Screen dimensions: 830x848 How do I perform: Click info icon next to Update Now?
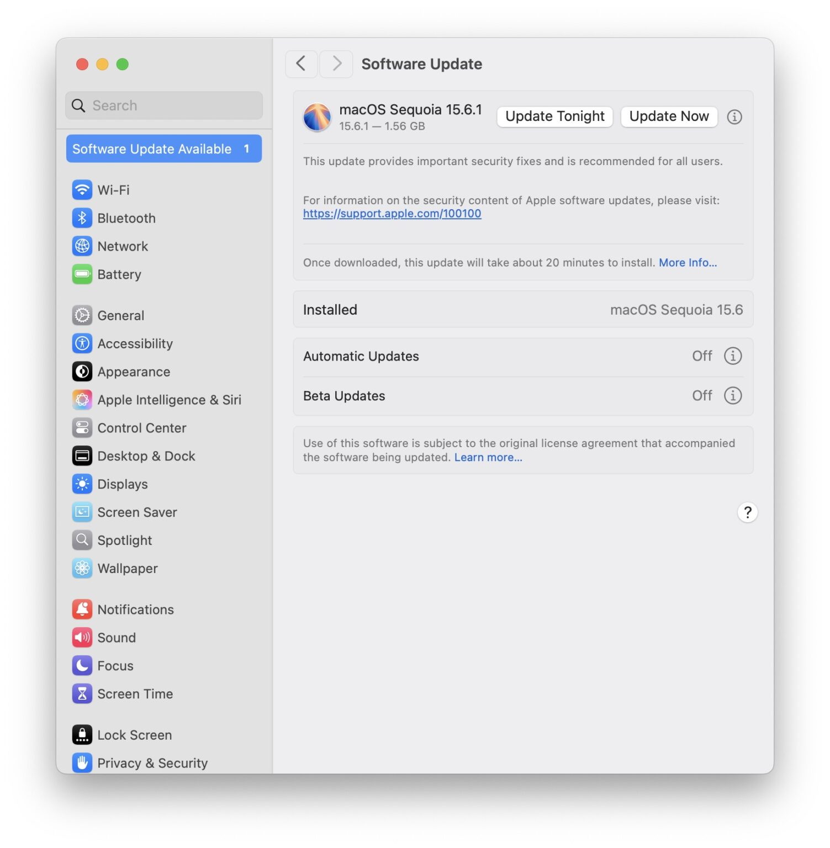[x=734, y=117]
